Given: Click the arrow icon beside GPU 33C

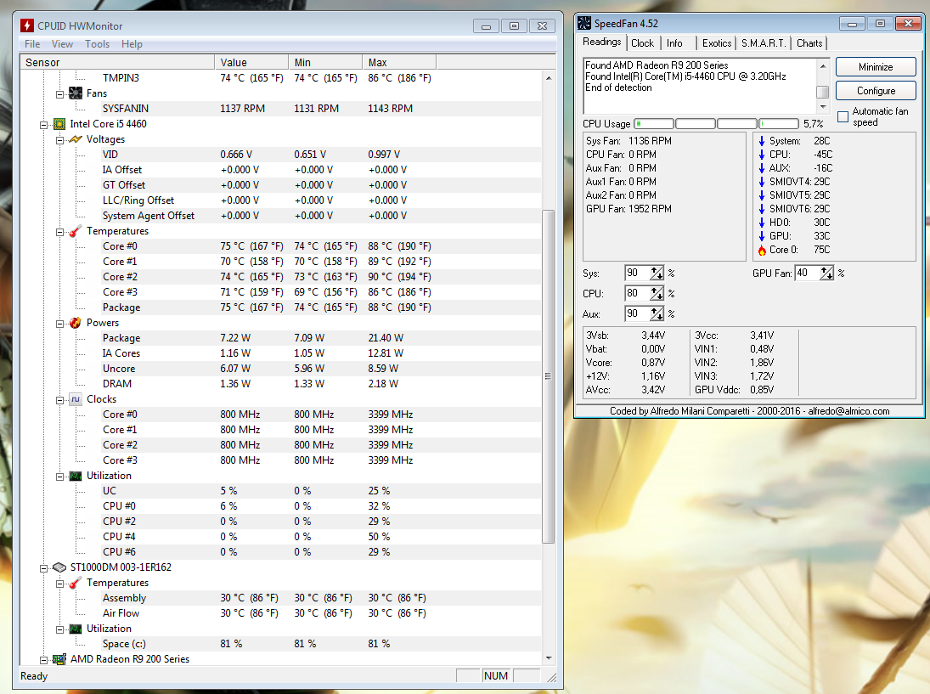Looking at the screenshot, I should point(762,237).
